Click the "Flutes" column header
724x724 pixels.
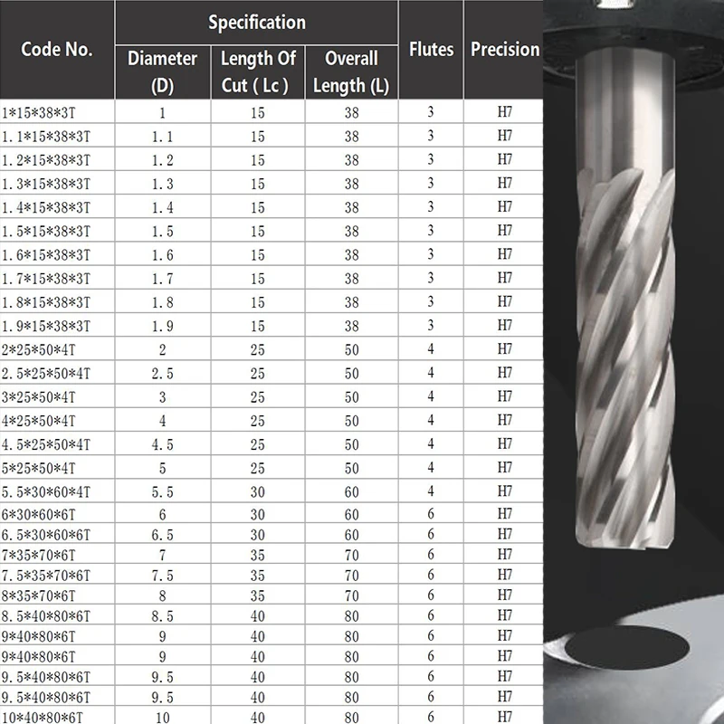click(431, 50)
